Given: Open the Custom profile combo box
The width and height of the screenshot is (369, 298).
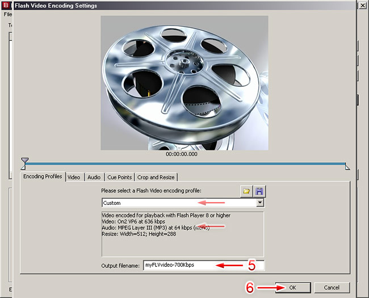Looking at the screenshot, I should [183, 203].
